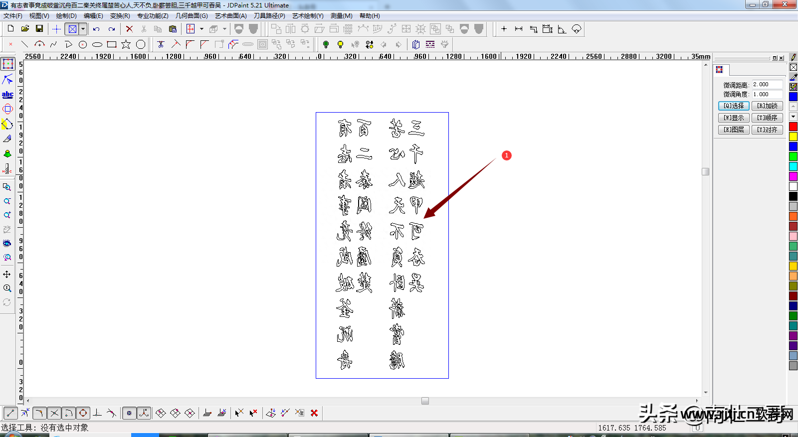Open the dropdown arrow next to the 3D box icon
The height and width of the screenshot is (437, 798).
(224, 29)
